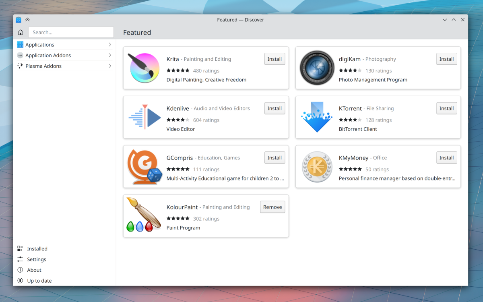This screenshot has width=483, height=302.
Task: Click the Discover icon in title bar
Action: [19, 20]
